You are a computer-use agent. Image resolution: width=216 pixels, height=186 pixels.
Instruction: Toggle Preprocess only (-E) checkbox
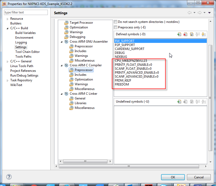tap(116, 27)
